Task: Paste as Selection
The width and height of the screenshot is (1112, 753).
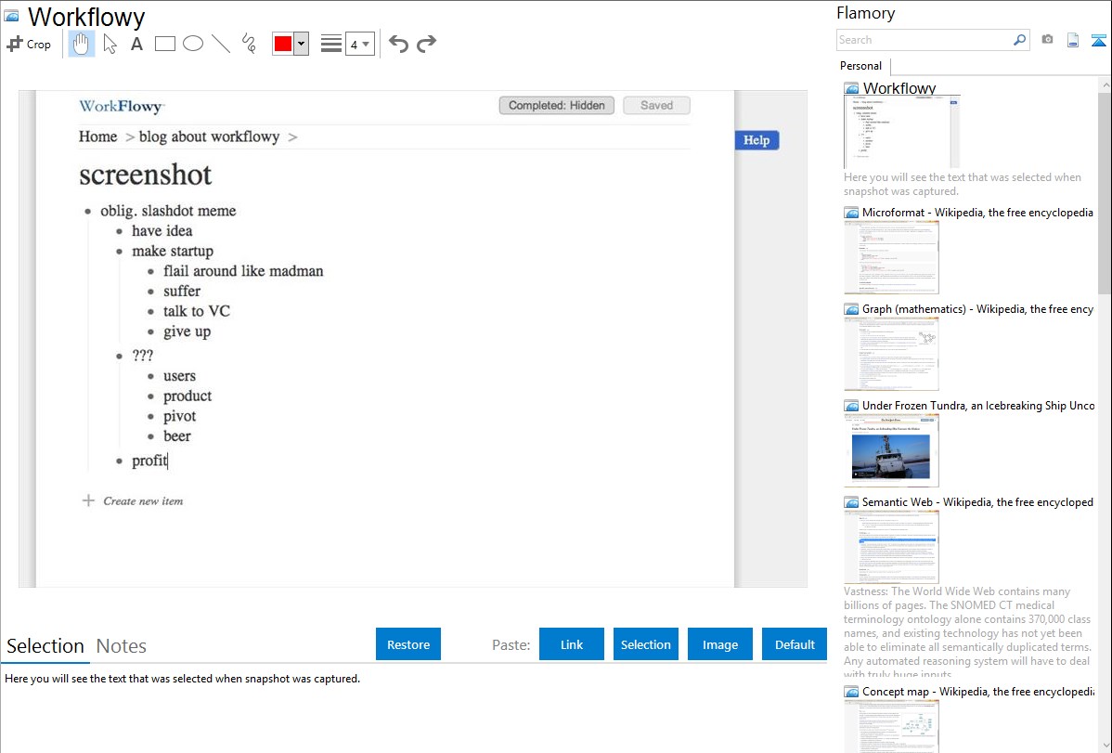Action: pyautogui.click(x=646, y=644)
